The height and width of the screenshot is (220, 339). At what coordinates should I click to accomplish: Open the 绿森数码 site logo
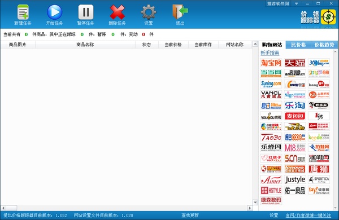click(x=271, y=201)
